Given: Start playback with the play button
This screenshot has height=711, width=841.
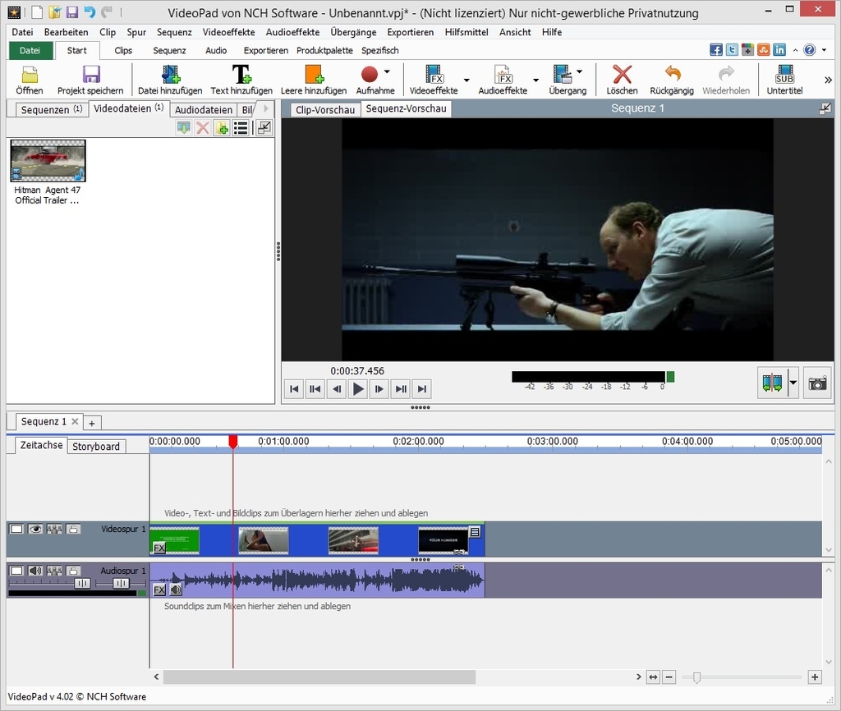Looking at the screenshot, I should pos(358,388).
